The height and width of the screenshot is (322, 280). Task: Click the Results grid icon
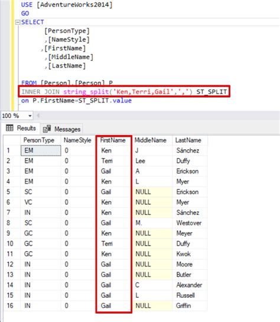click(9, 128)
